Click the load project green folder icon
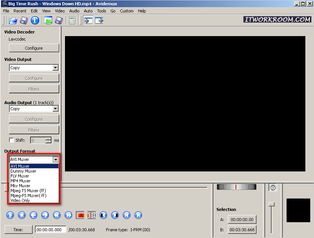314x238 pixels. pos(48,20)
